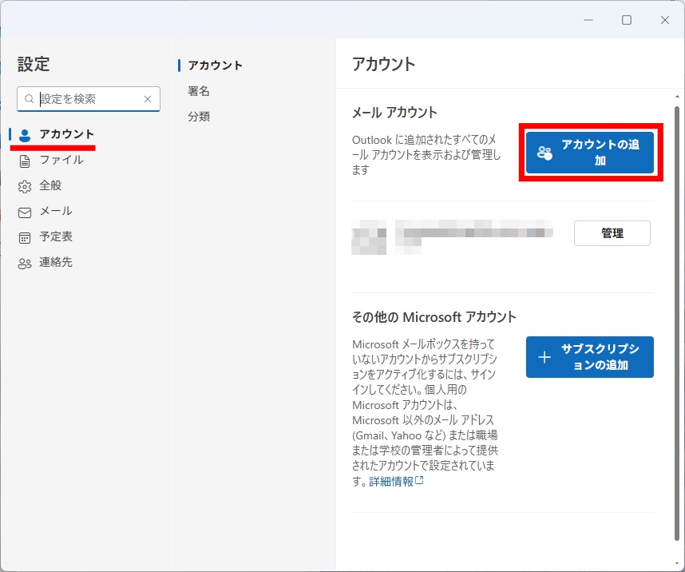Screen dimensions: 685x572
Task: Click the magnifier icon in search box
Action: (30, 99)
